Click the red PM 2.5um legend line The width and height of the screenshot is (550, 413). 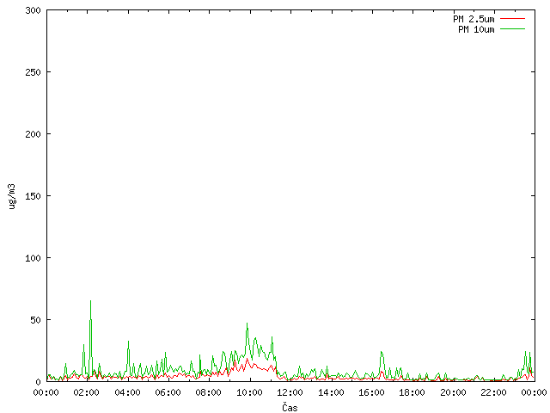tap(512, 19)
